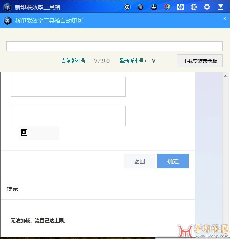Click the 新印联效率工具箱自动更新 title text
Screen dimensions: 230x239
click(x=49, y=21)
